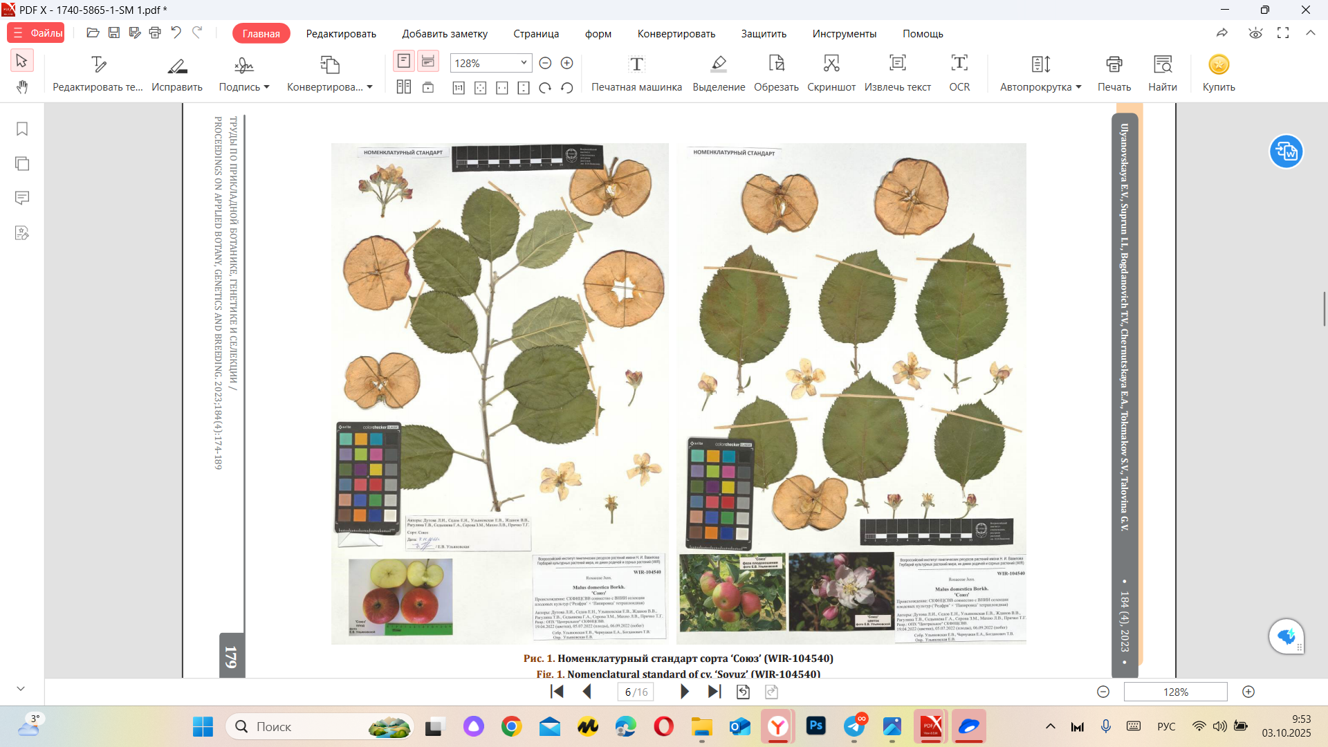Viewport: 1328px width, 747px height.
Task: Open the bookmarks panel in sidebar
Action: [x=22, y=129]
